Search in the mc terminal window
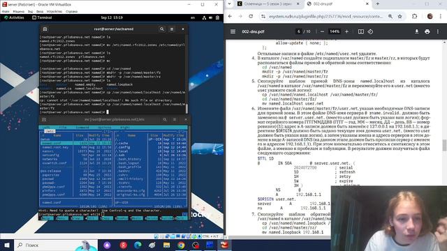 [165, 119]
